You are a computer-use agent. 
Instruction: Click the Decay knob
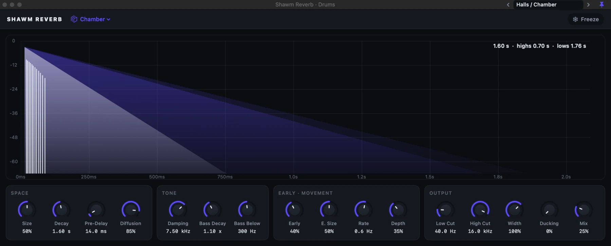(61, 210)
